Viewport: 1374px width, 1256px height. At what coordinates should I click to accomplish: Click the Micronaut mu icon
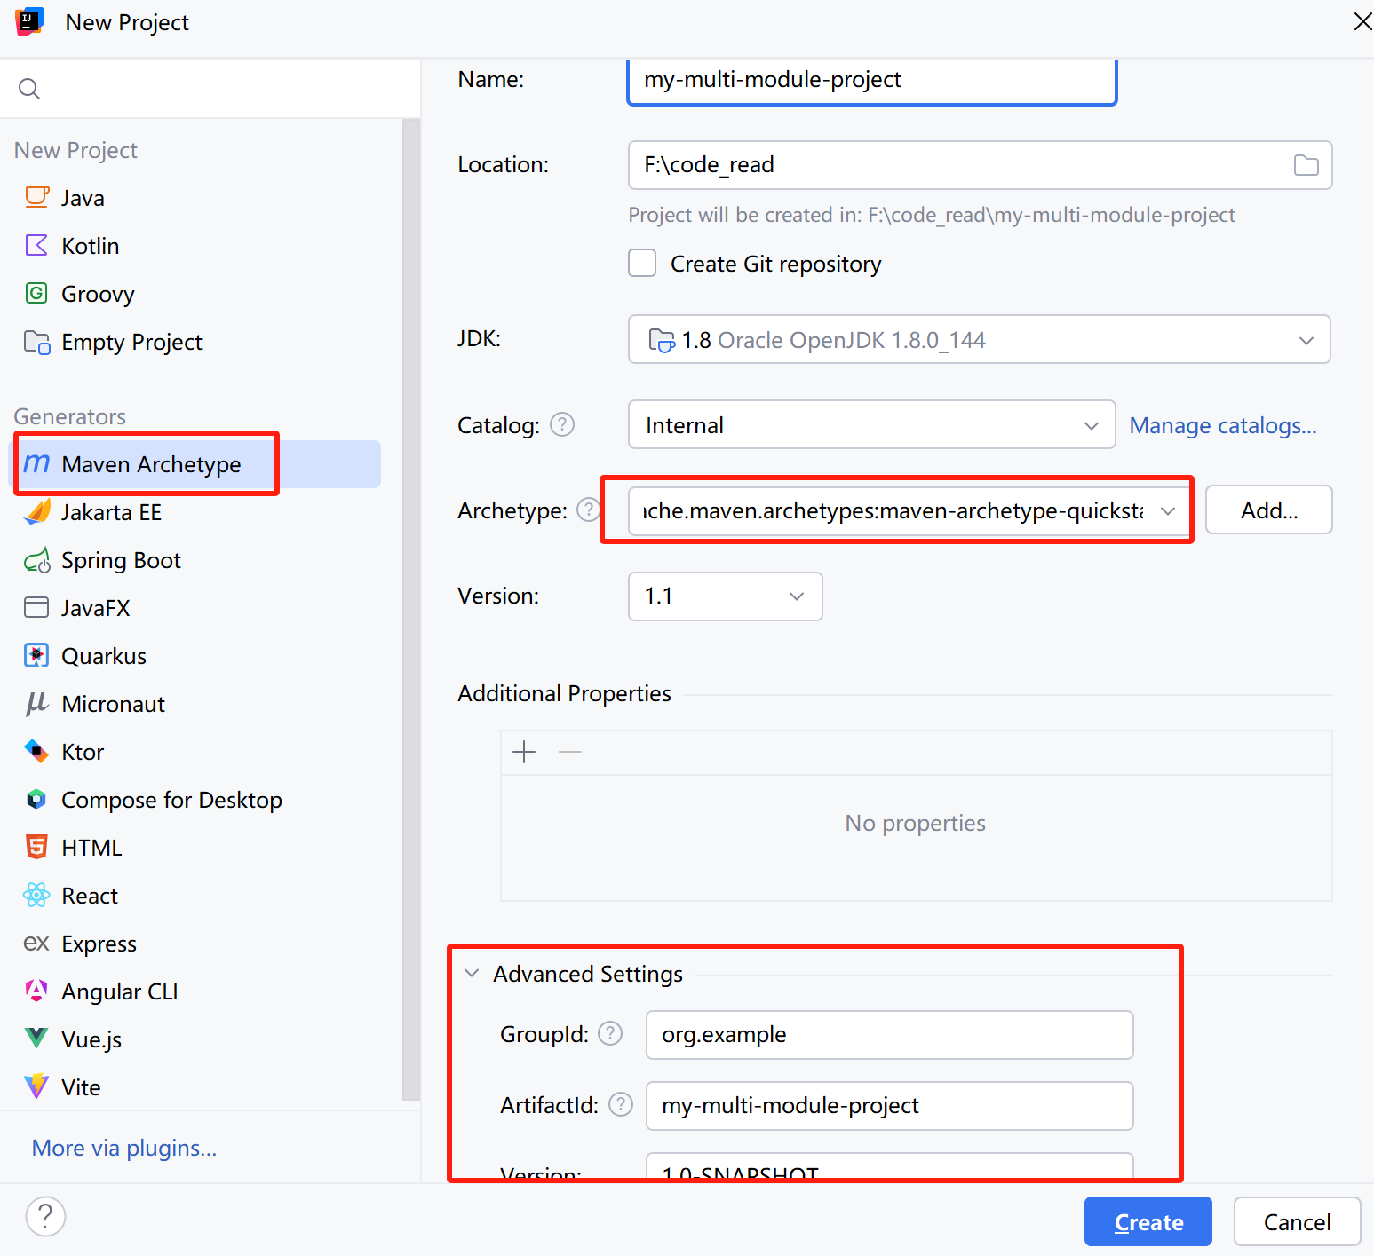(x=36, y=704)
